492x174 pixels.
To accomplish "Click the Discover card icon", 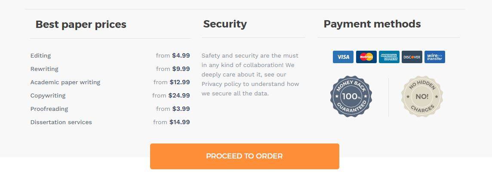I will (412, 57).
